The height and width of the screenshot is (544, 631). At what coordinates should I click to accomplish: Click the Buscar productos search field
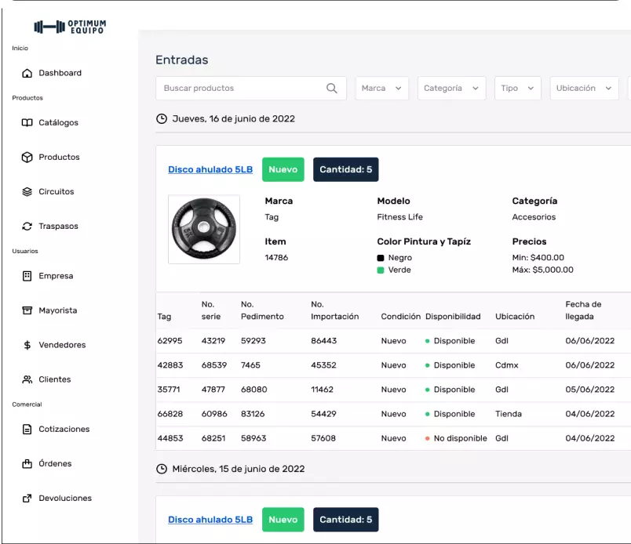tap(239, 89)
